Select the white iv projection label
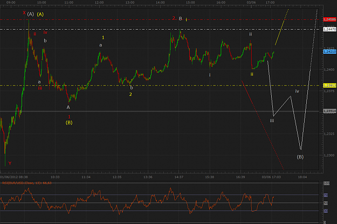The image size is (337, 224). tap(297, 91)
